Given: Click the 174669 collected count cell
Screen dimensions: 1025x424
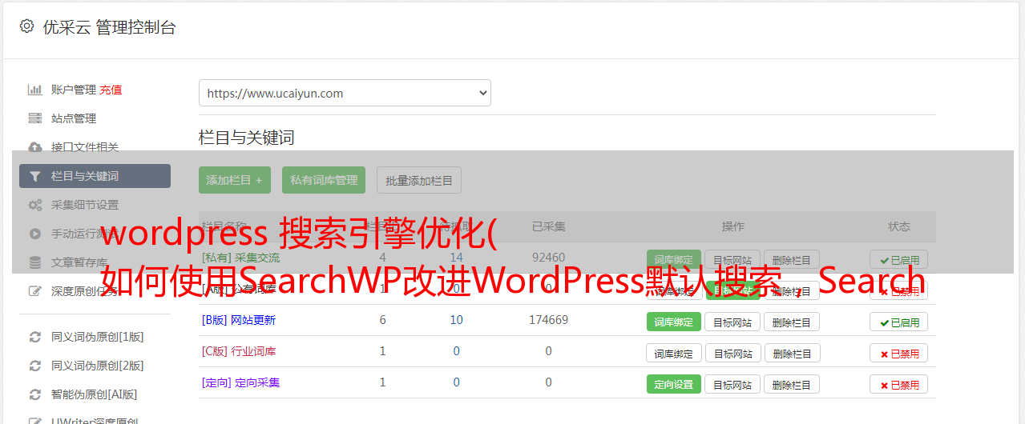Looking at the screenshot, I should tap(548, 320).
